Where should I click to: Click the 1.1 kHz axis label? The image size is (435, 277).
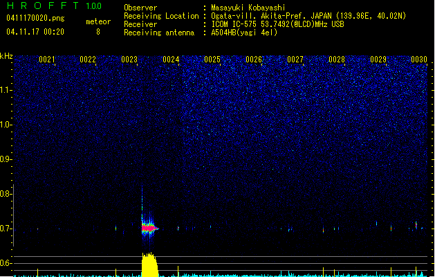tap(6, 90)
